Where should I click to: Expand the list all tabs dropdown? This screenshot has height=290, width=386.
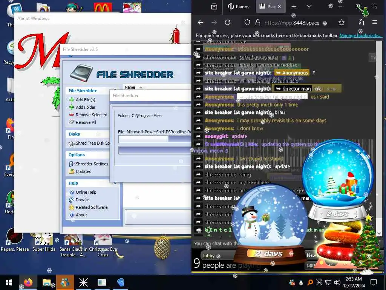click(x=309, y=7)
